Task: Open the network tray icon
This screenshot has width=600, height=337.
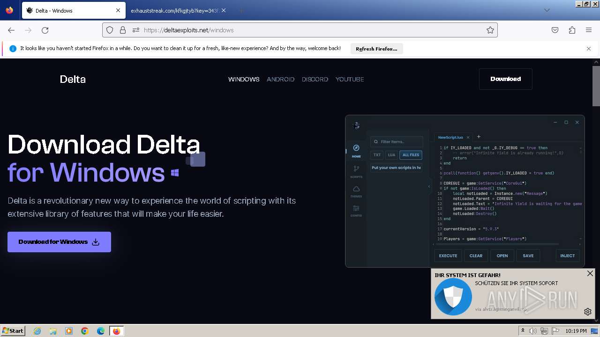Action: tap(544, 331)
